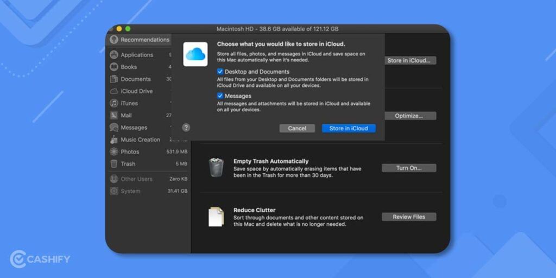Select iTunes label in sidebar
Screen dimensions: 556x278
[129, 103]
